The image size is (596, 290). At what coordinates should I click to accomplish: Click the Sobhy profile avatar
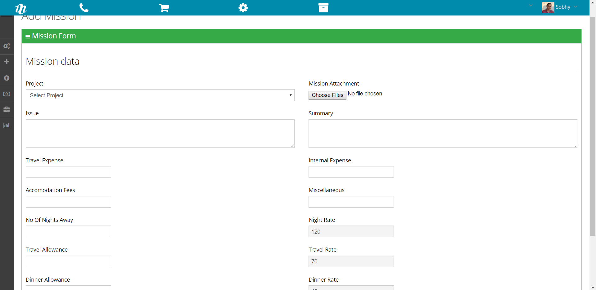pyautogui.click(x=548, y=7)
